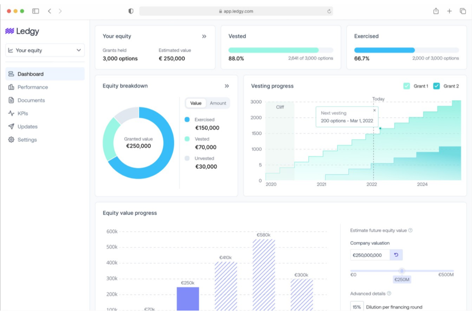The image size is (472, 315).
Task: Open the Documents section
Action: 32,100
